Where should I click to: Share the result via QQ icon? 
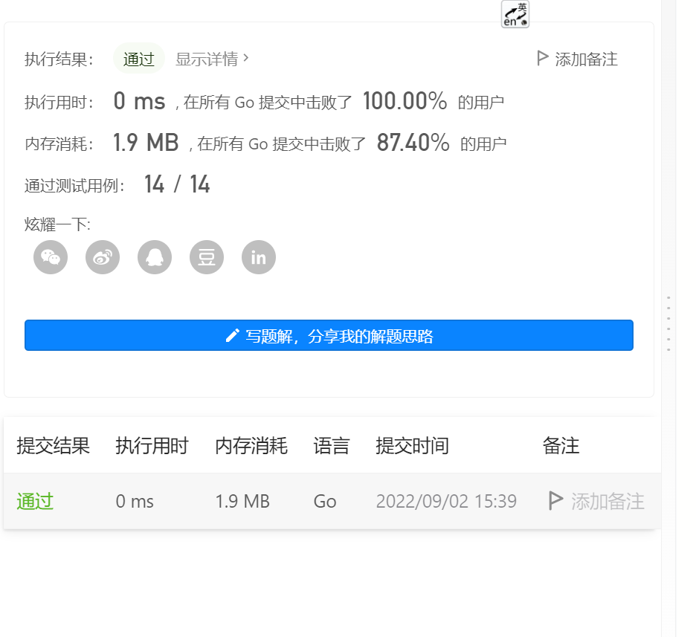point(154,257)
